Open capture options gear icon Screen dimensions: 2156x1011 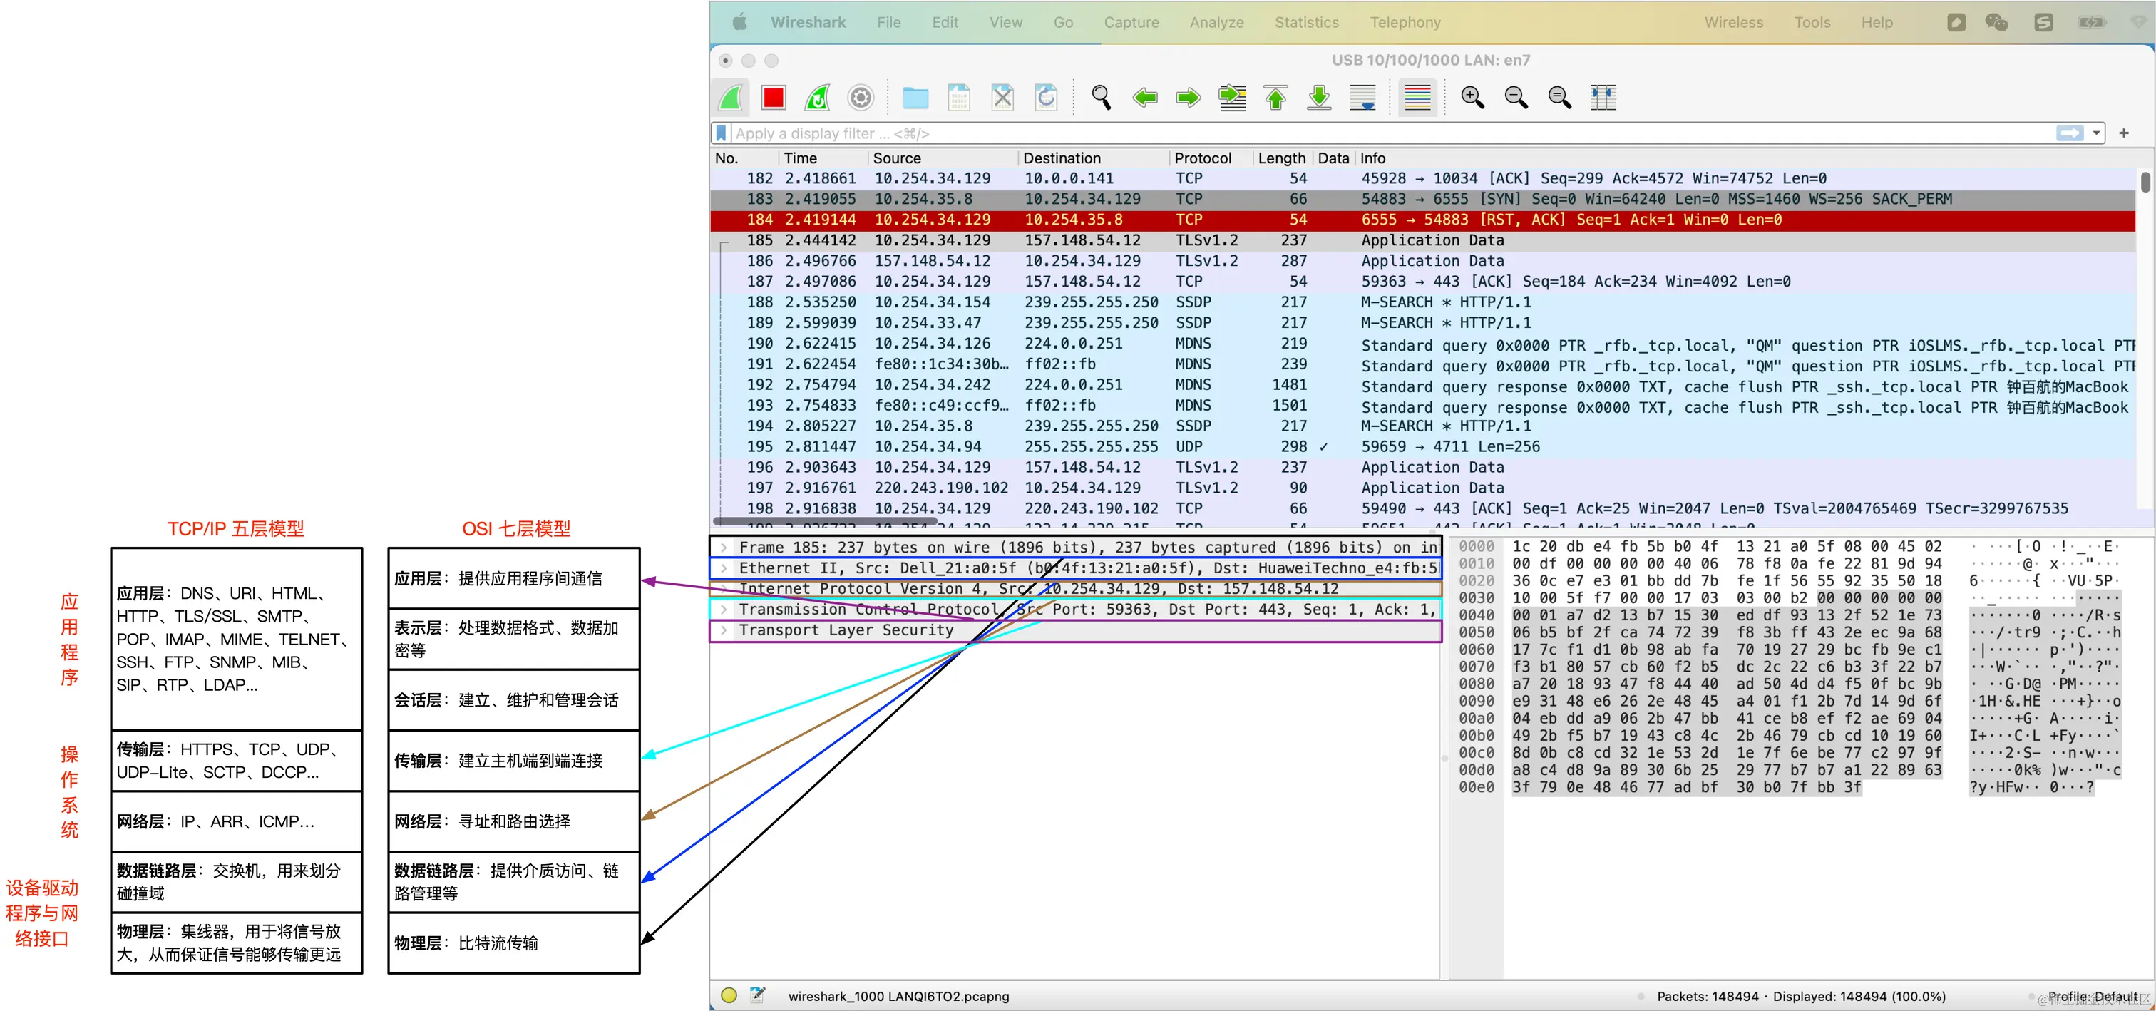tap(861, 98)
